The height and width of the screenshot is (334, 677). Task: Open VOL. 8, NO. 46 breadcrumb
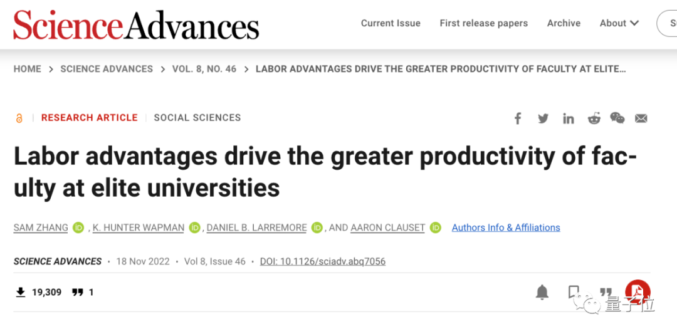[x=204, y=69]
